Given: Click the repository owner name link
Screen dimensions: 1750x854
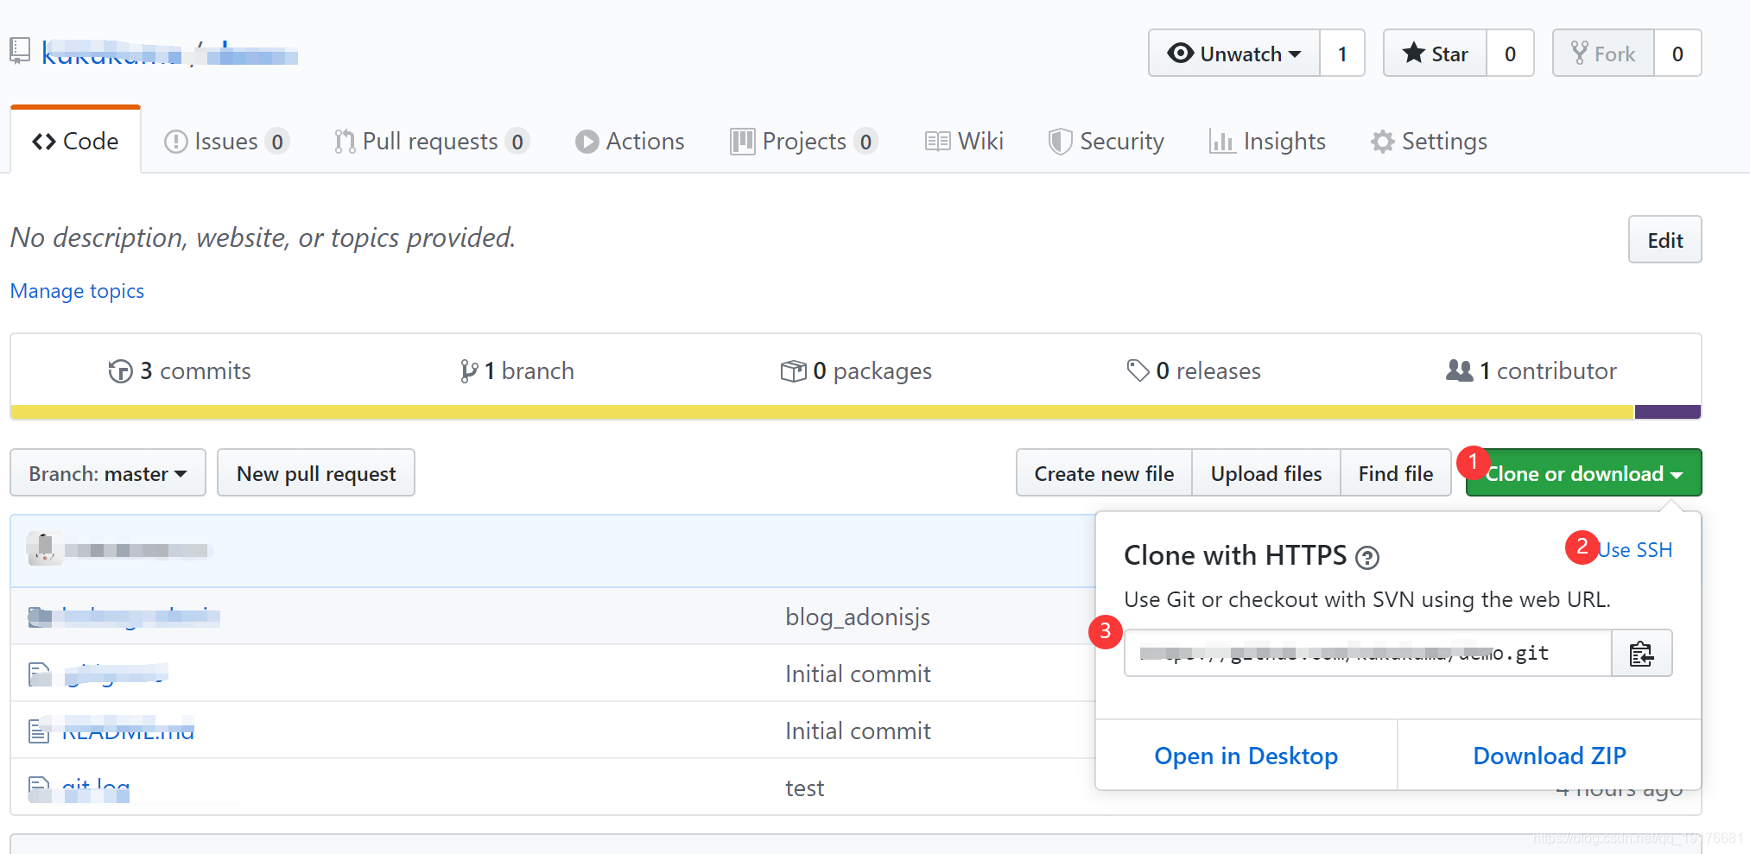Looking at the screenshot, I should click(x=112, y=54).
